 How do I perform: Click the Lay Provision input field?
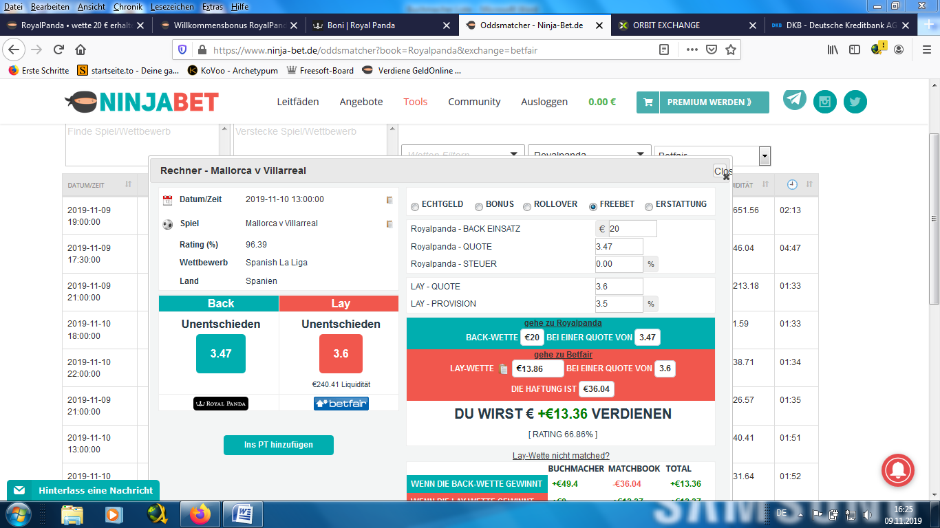(x=619, y=304)
